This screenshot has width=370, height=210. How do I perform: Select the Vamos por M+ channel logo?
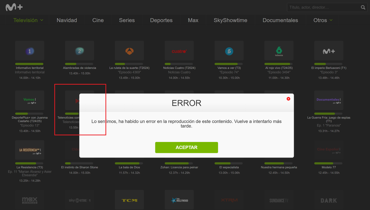pos(30,100)
